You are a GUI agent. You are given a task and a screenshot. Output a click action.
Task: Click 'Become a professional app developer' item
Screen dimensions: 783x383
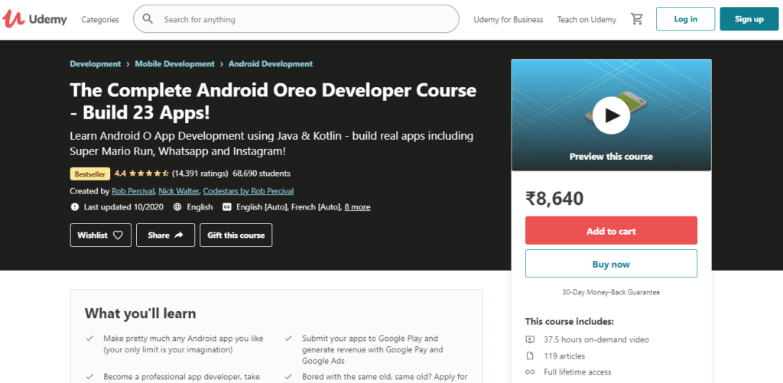tap(181, 377)
